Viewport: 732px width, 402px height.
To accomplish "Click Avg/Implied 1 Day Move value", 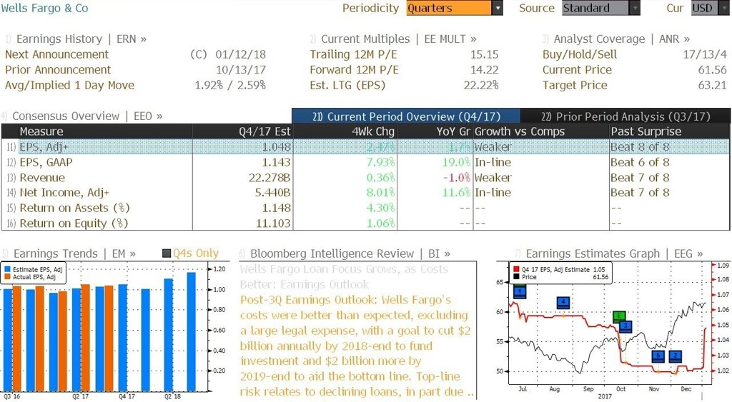I will (x=230, y=86).
